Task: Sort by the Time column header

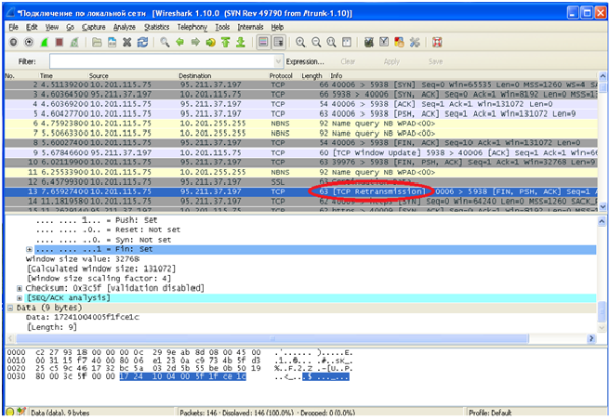Action: click(x=46, y=75)
